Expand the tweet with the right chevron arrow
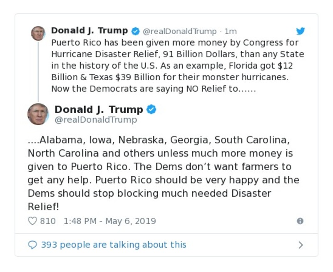The width and height of the screenshot is (333, 272). coord(301,245)
